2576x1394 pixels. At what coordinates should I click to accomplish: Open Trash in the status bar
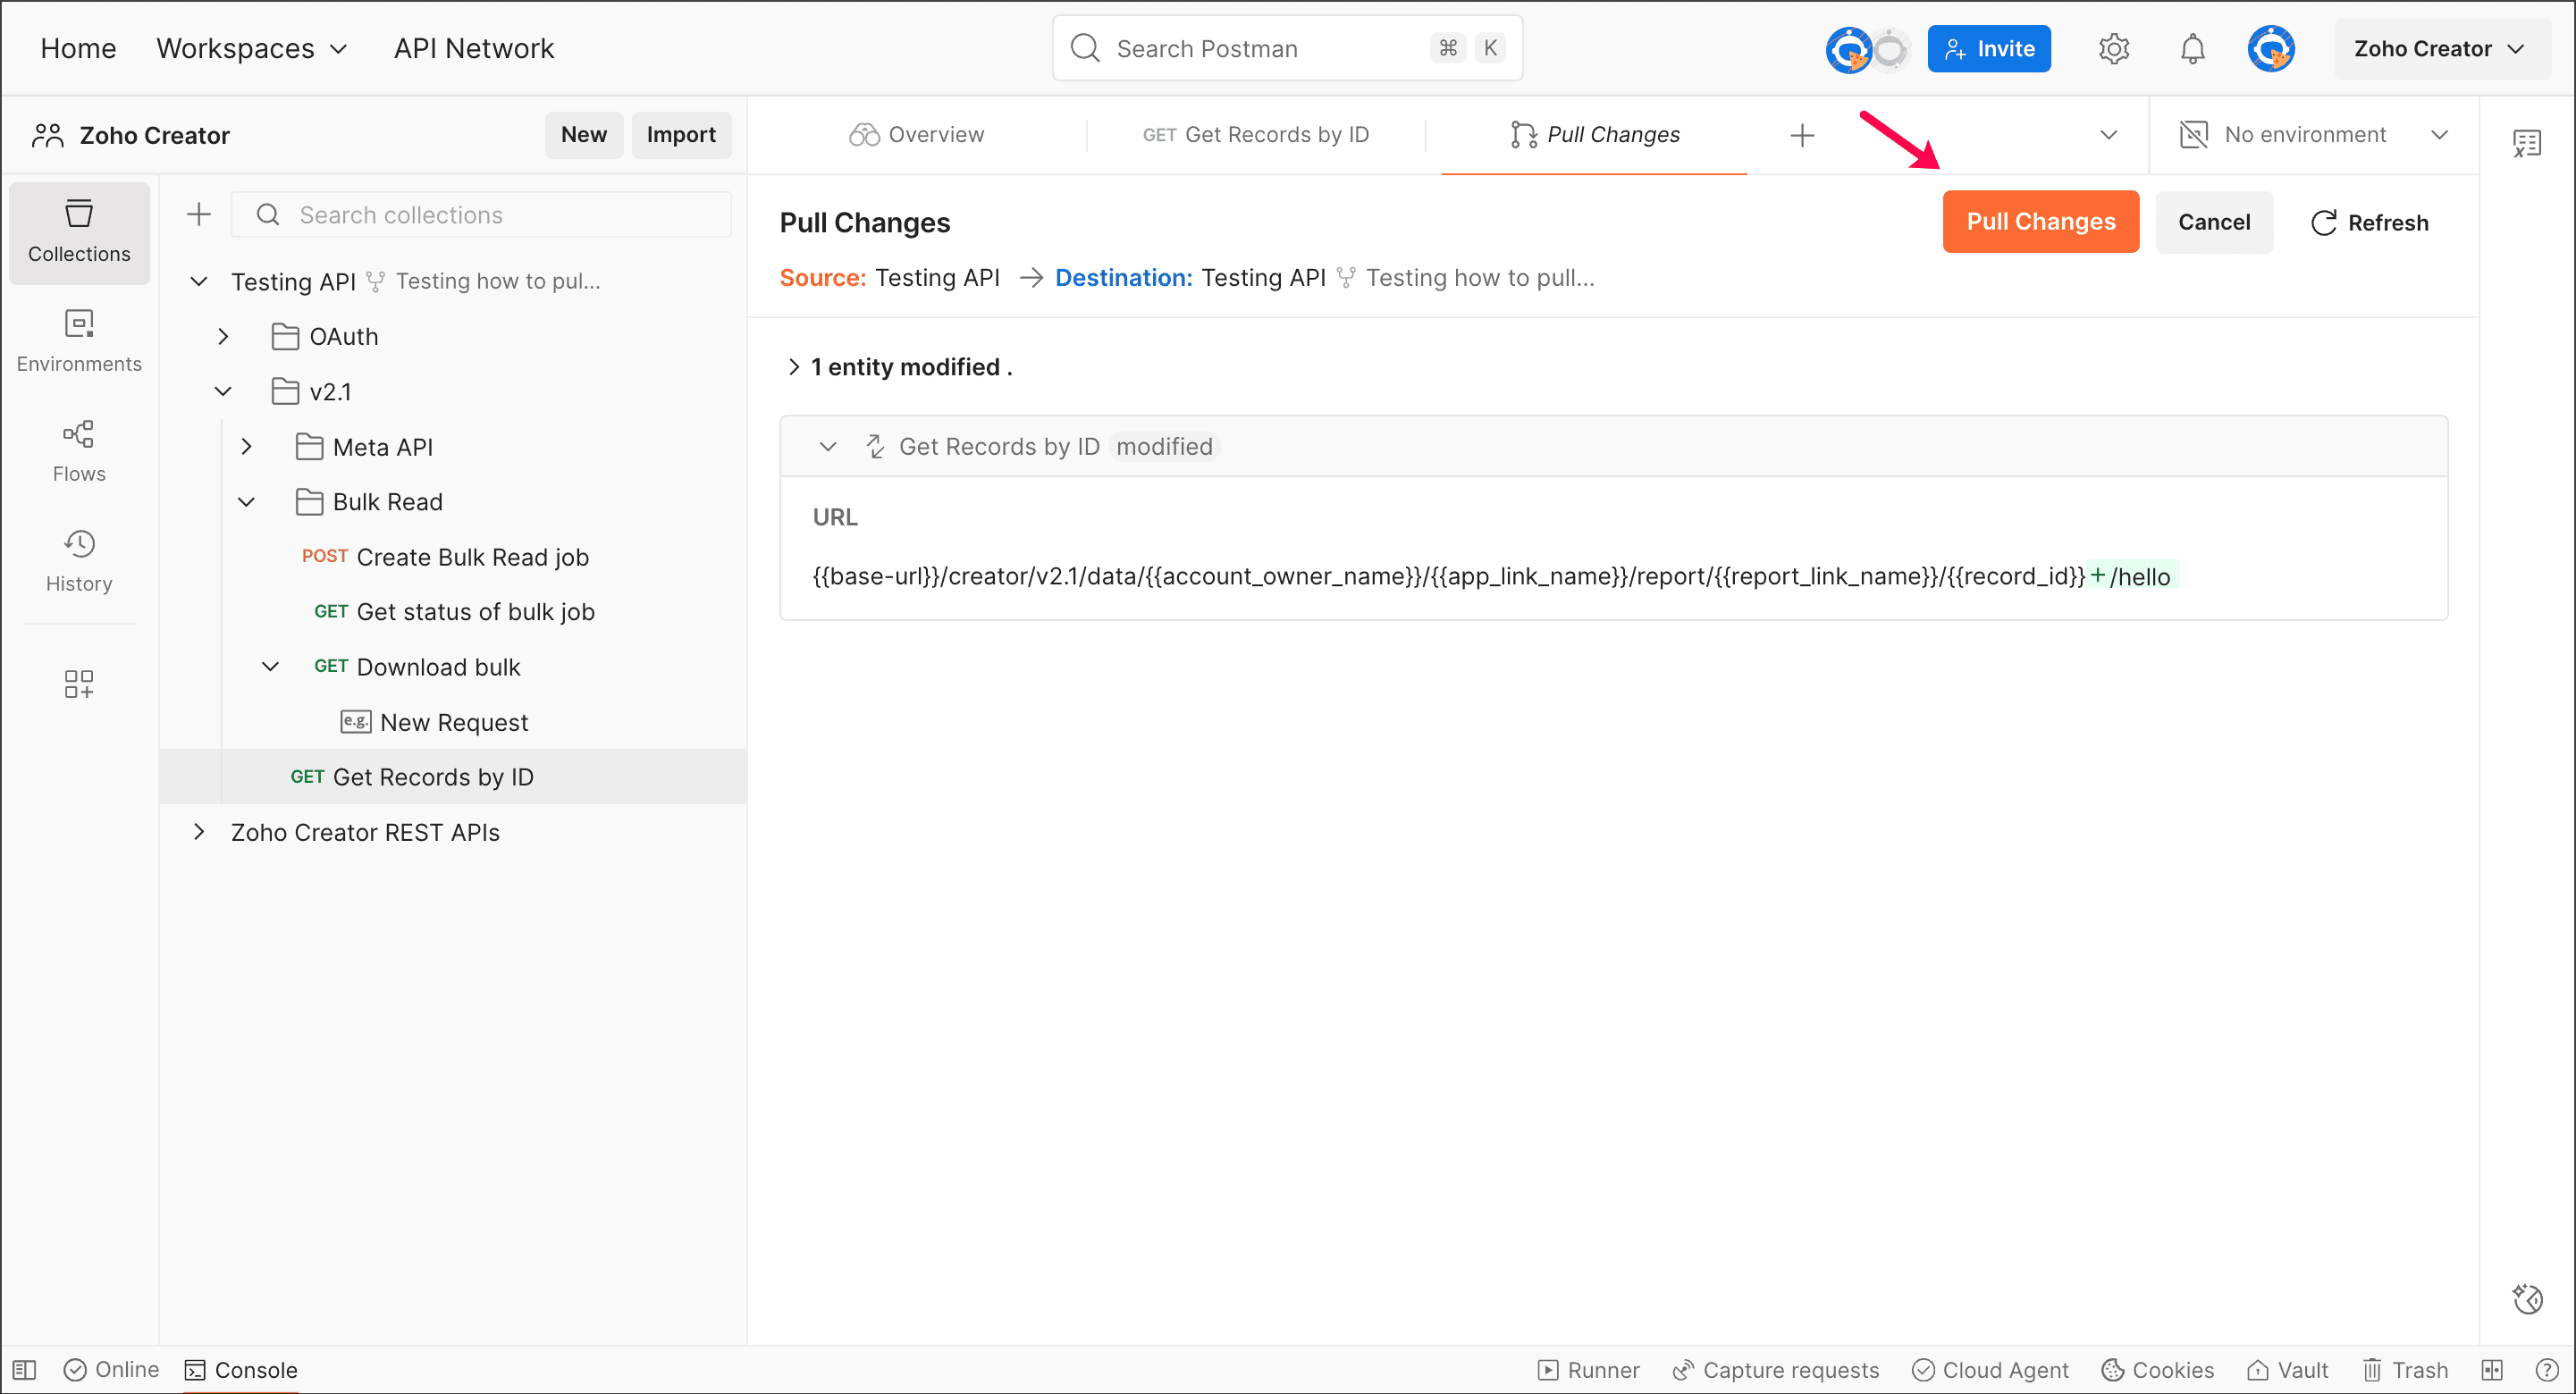2404,1369
